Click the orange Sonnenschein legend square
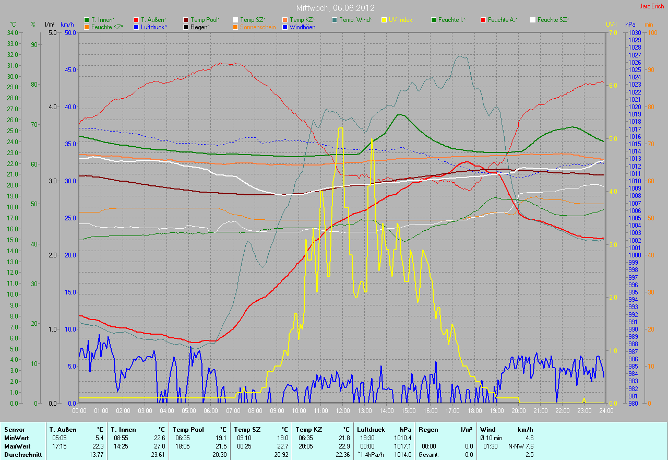The image size is (668, 460). [x=235, y=27]
